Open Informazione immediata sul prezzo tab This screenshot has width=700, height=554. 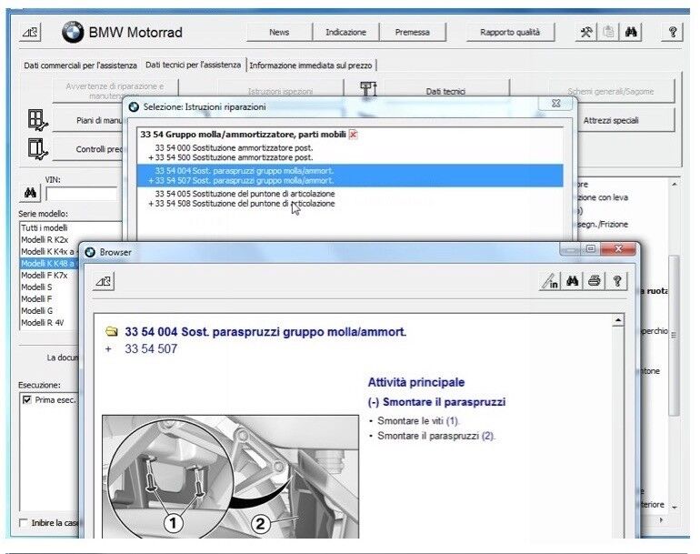pyautogui.click(x=312, y=65)
